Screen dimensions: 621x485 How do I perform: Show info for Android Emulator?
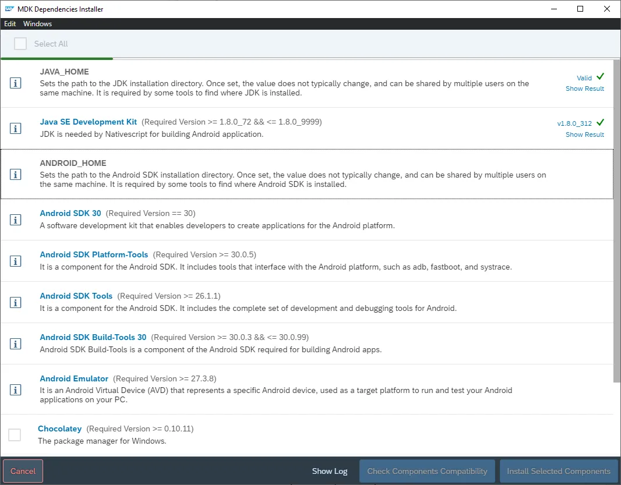pos(16,390)
